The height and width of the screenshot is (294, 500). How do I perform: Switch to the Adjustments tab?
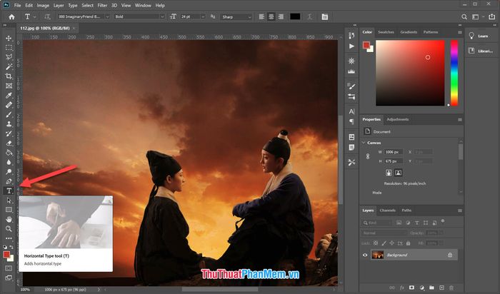pos(397,119)
